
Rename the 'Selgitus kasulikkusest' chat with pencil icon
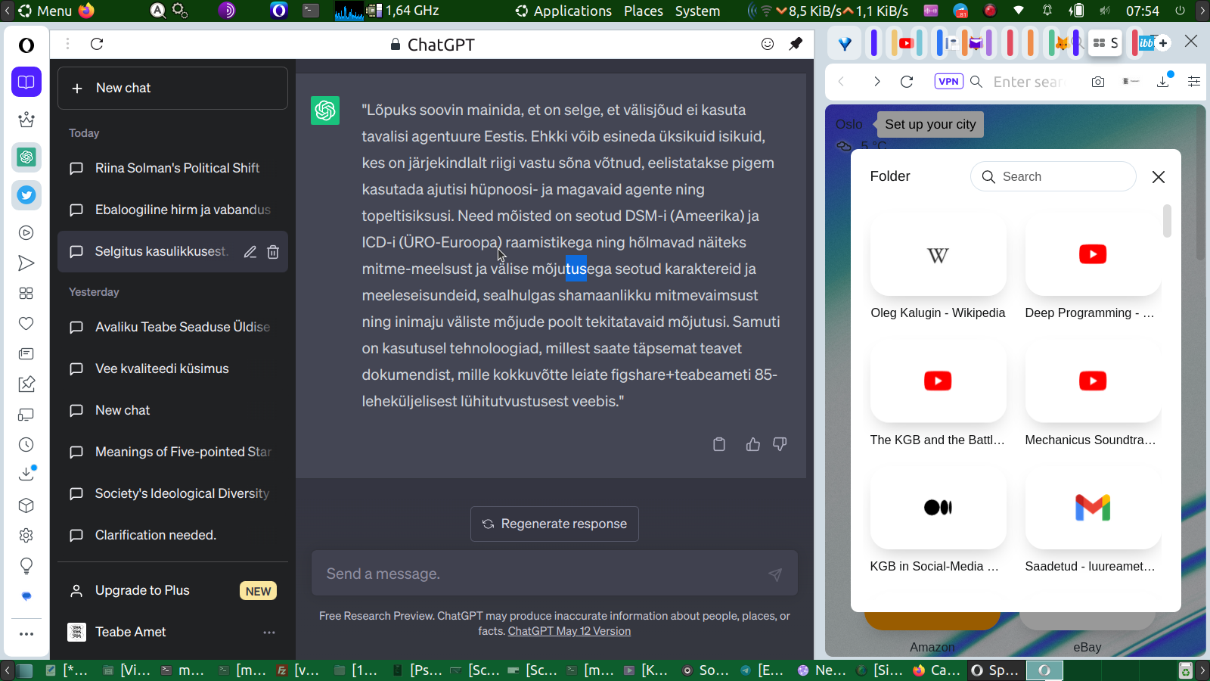250,252
